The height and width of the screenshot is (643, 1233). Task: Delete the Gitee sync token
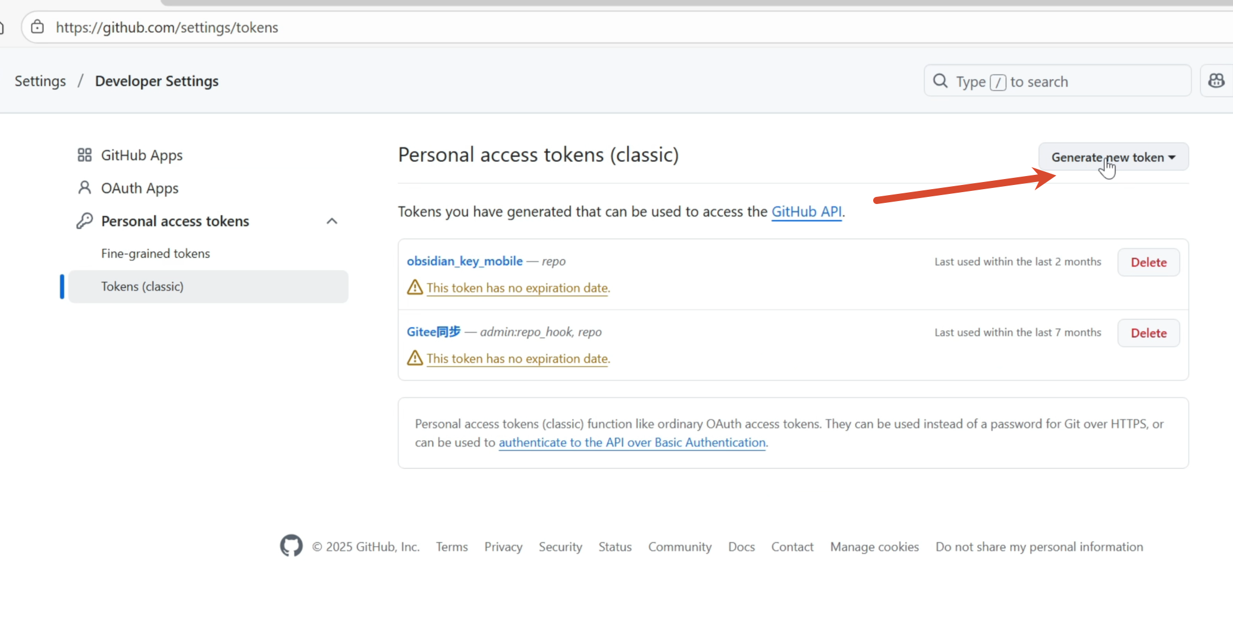click(1148, 333)
